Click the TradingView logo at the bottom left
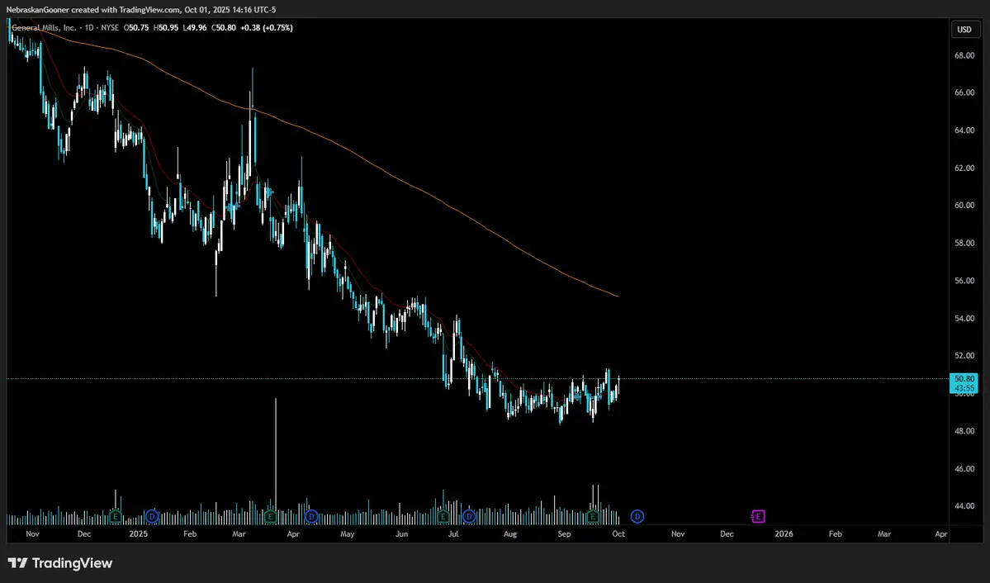Viewport: 990px width, 583px height. [x=60, y=563]
